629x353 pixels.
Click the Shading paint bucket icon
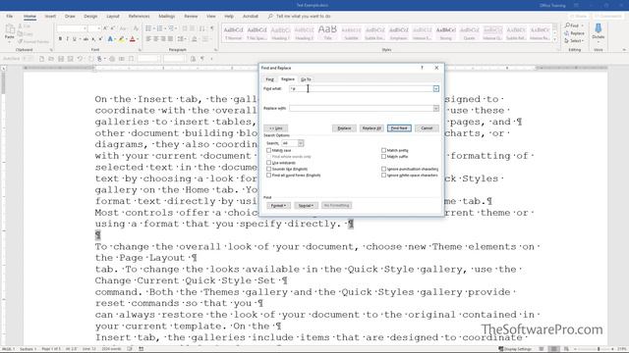[x=195, y=39]
